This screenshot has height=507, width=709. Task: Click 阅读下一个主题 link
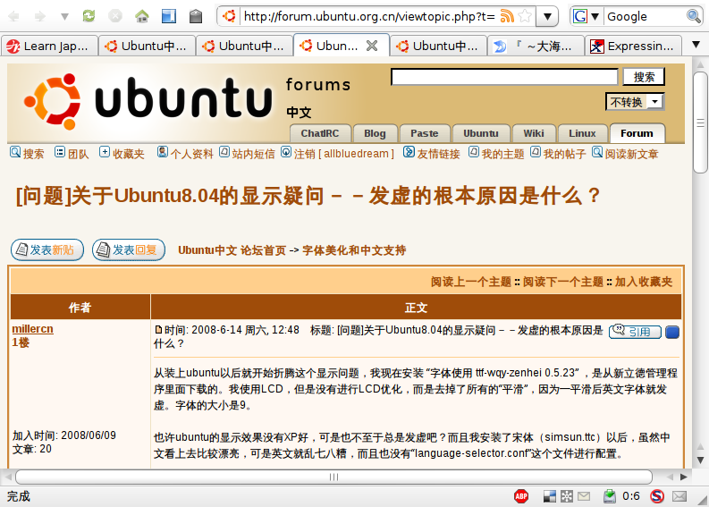[x=563, y=282]
